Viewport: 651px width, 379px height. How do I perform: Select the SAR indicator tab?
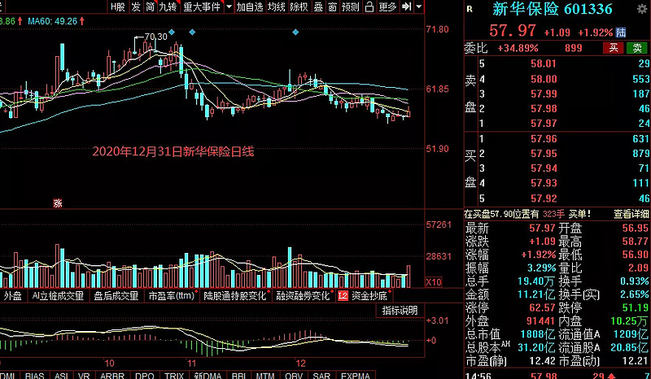click(x=321, y=375)
